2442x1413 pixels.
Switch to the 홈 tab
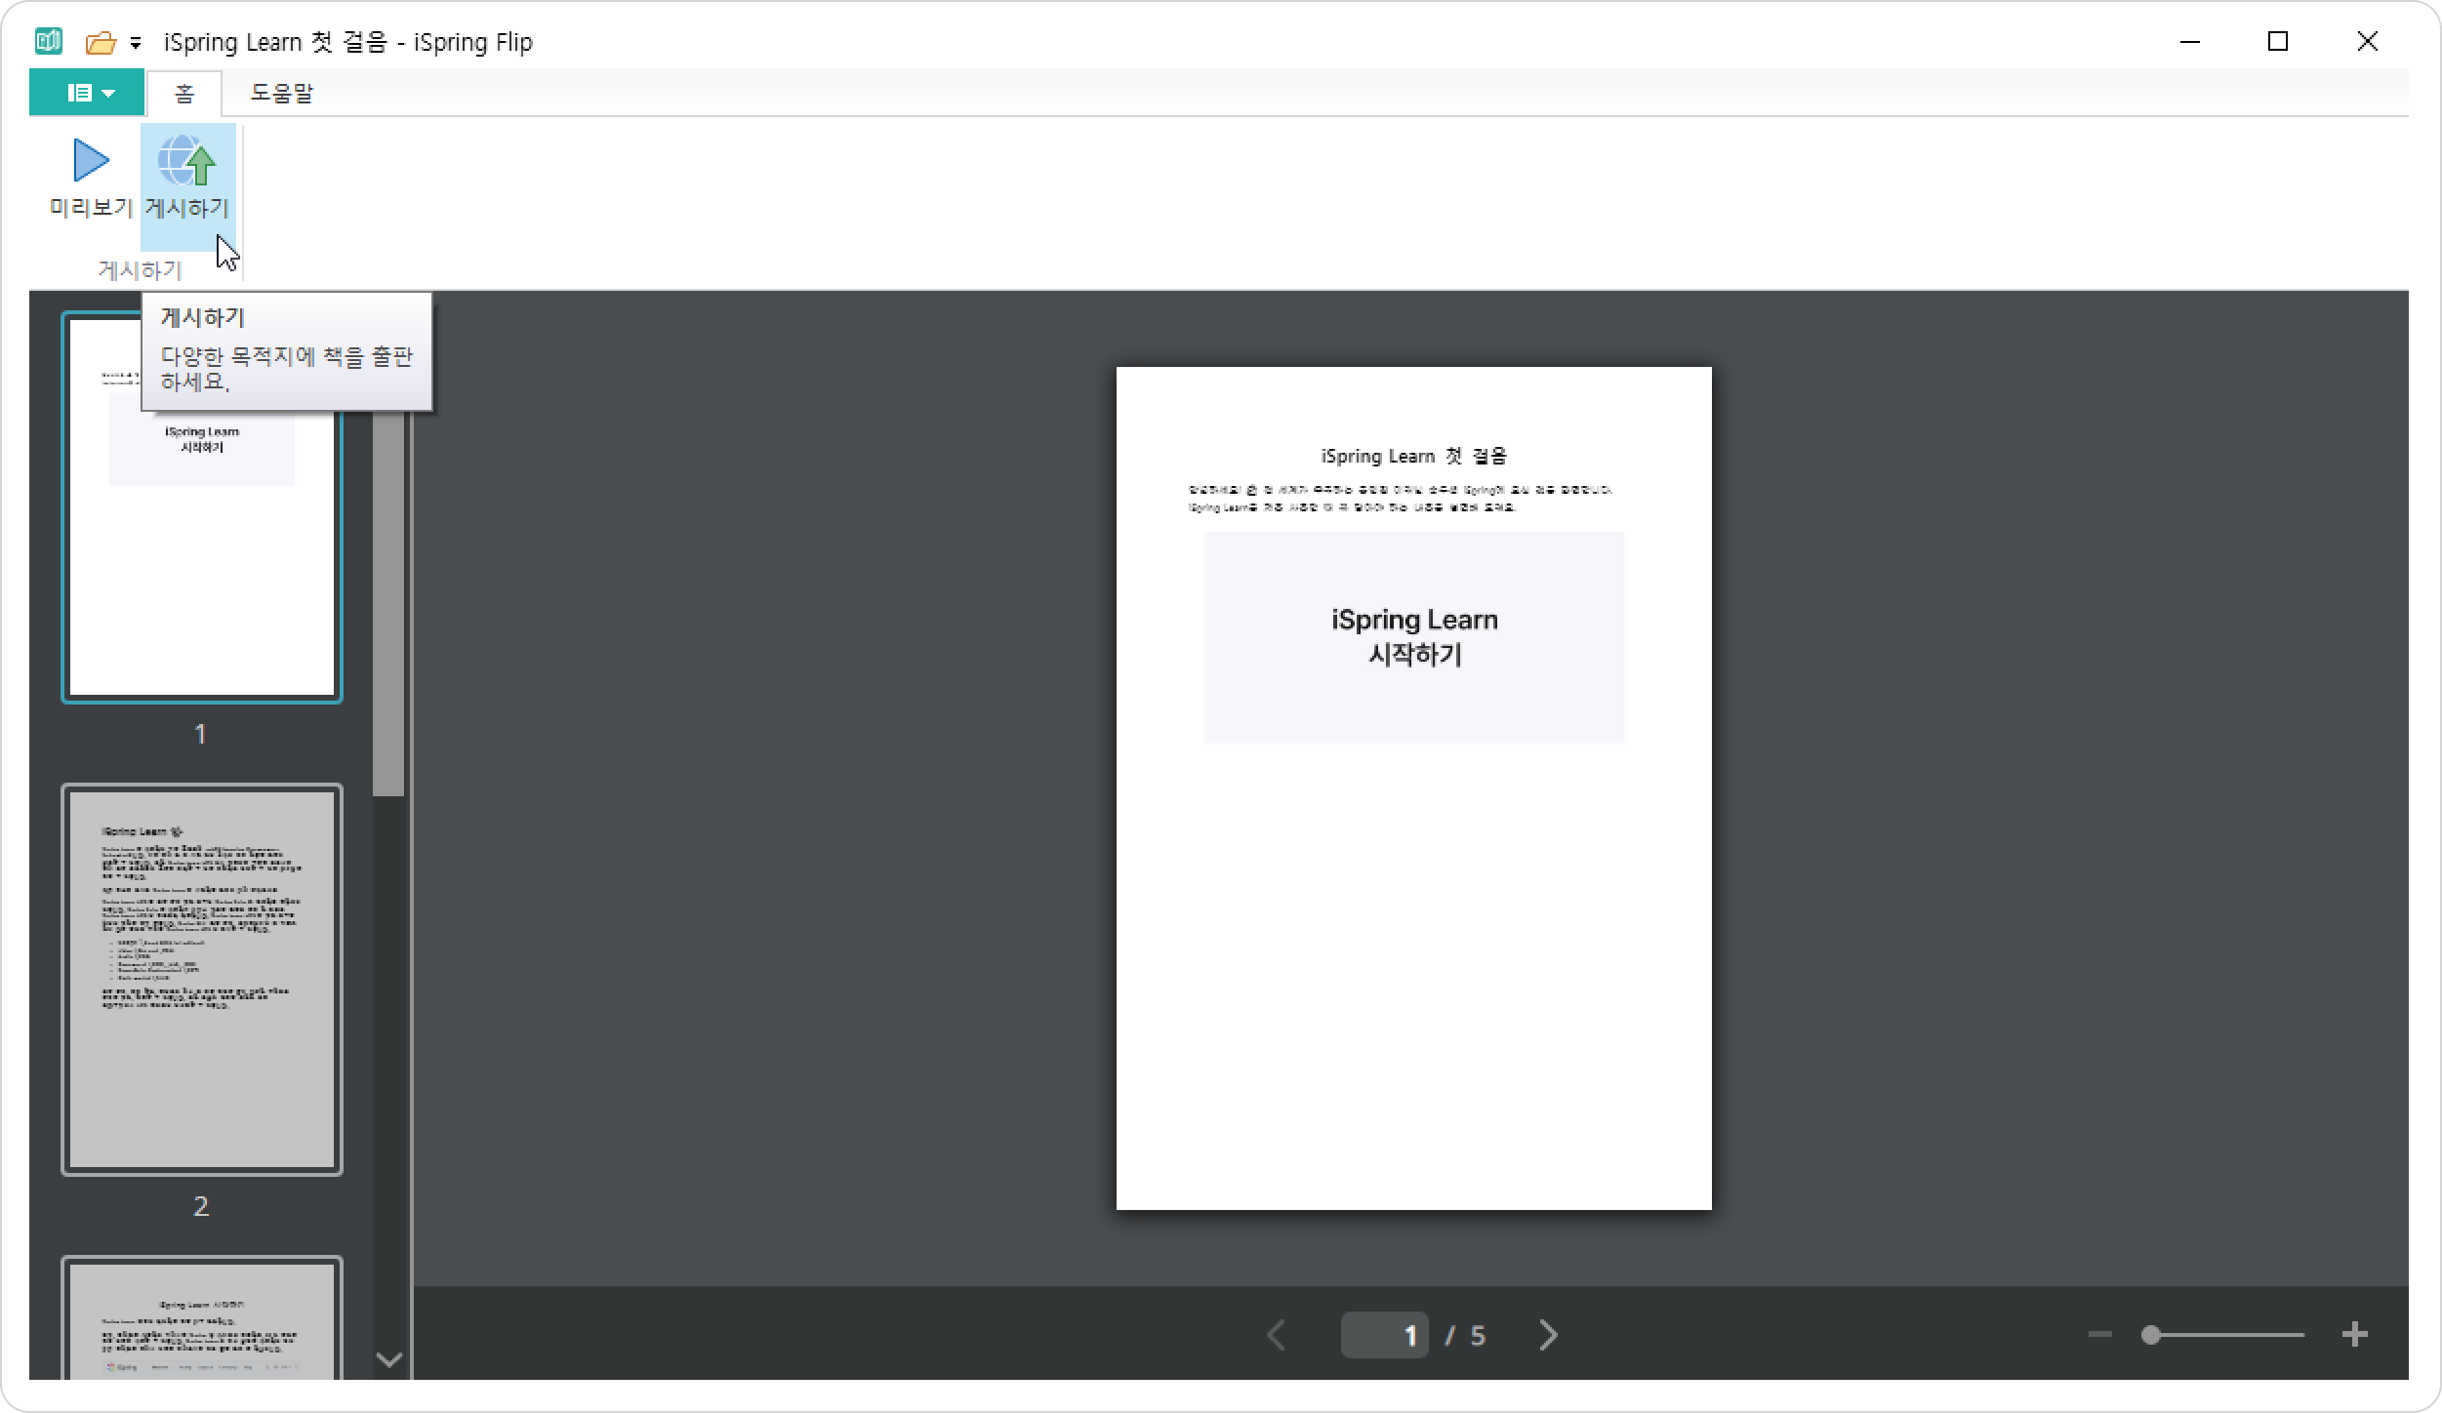(184, 94)
